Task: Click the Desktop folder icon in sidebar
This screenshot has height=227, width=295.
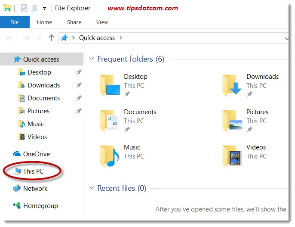Action: [x=22, y=72]
